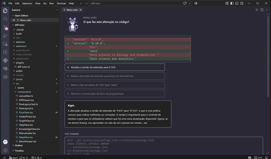This screenshot has height=159, width=271.
Task: Open the Search view in activity bar
Action: 5,19
